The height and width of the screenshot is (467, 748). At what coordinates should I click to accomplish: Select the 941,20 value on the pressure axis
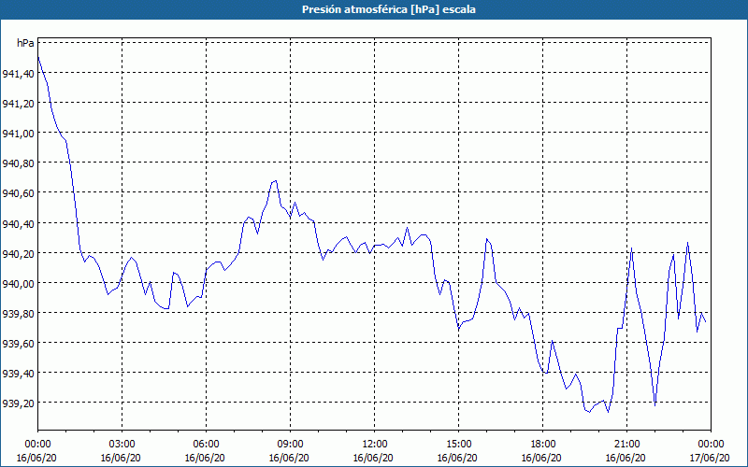click(x=18, y=104)
